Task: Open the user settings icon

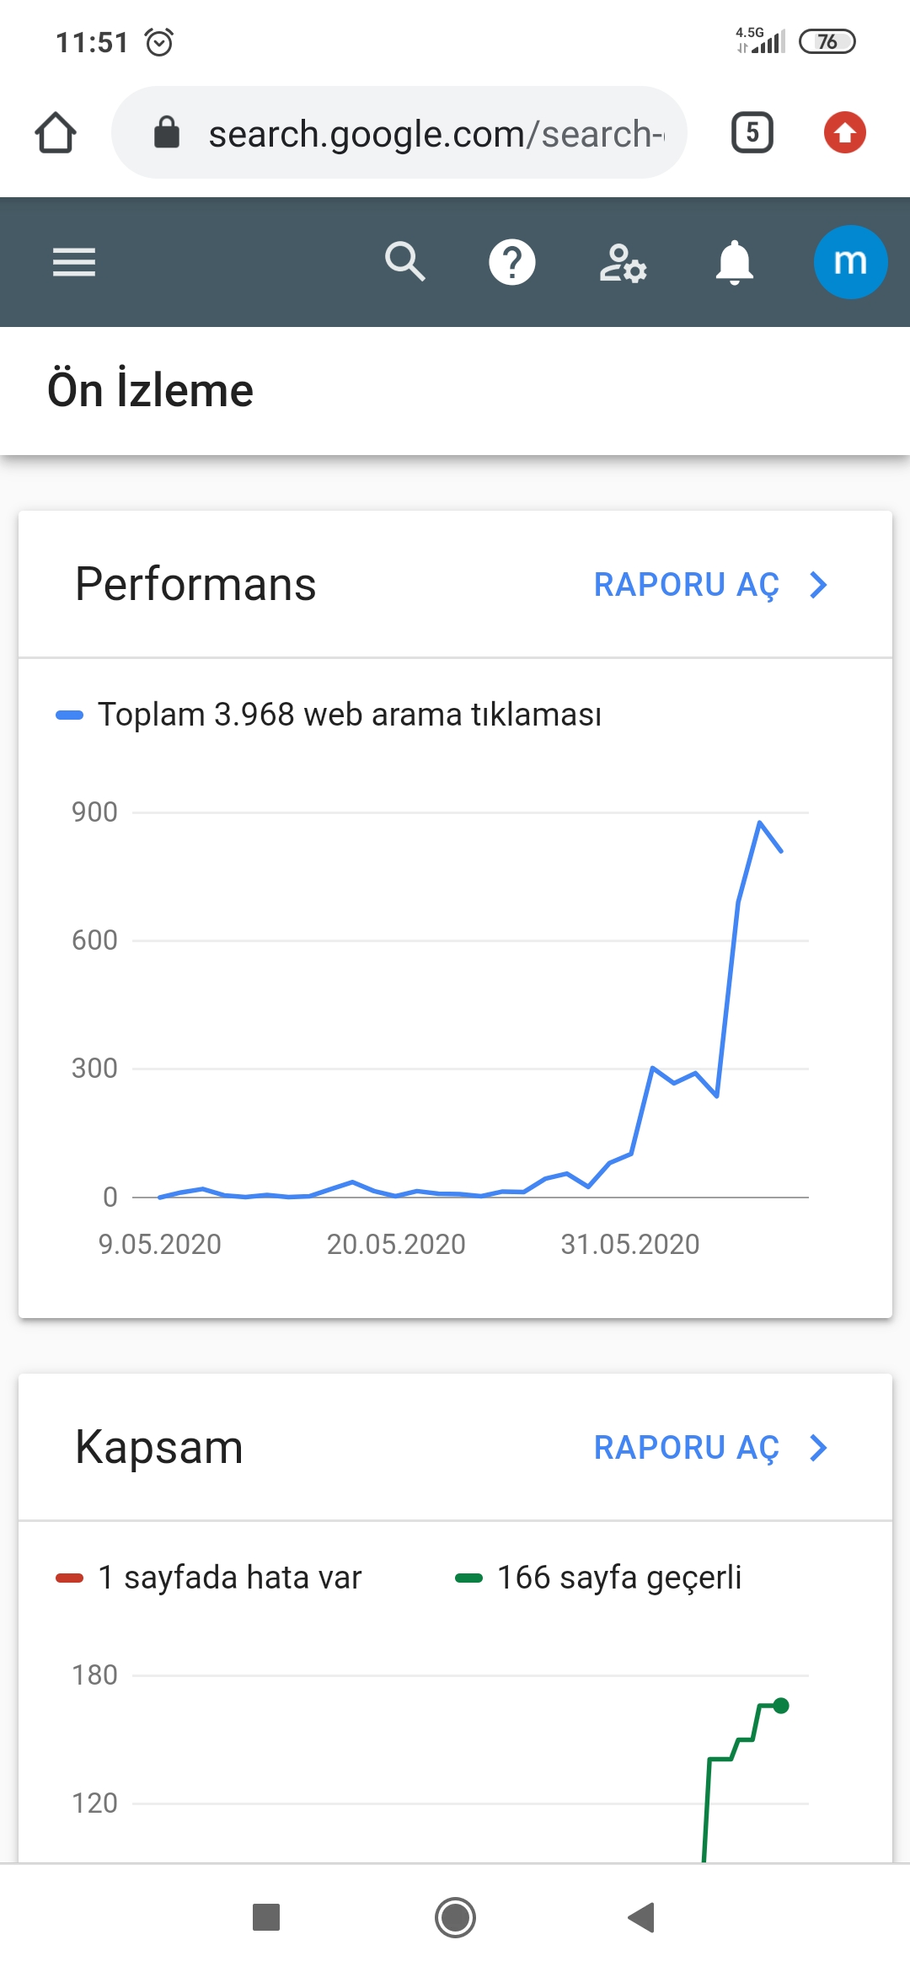Action: (x=623, y=263)
